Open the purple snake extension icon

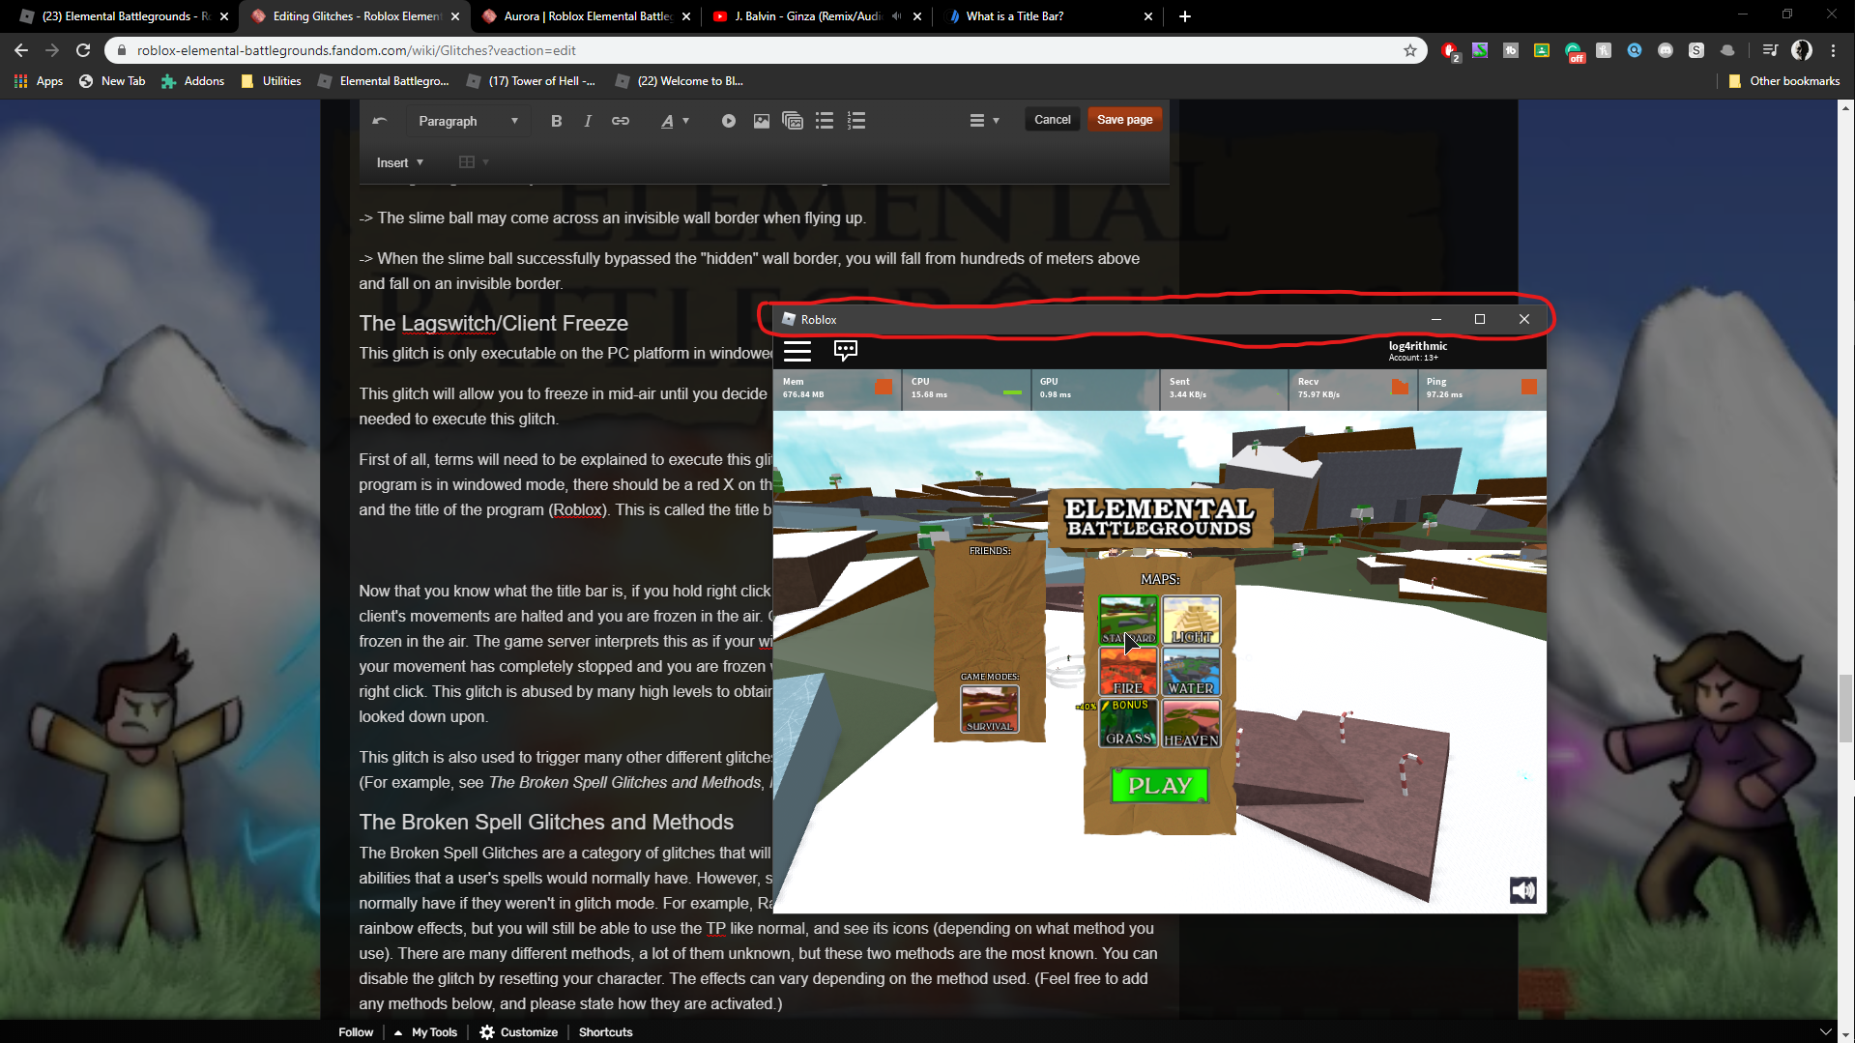(1480, 50)
